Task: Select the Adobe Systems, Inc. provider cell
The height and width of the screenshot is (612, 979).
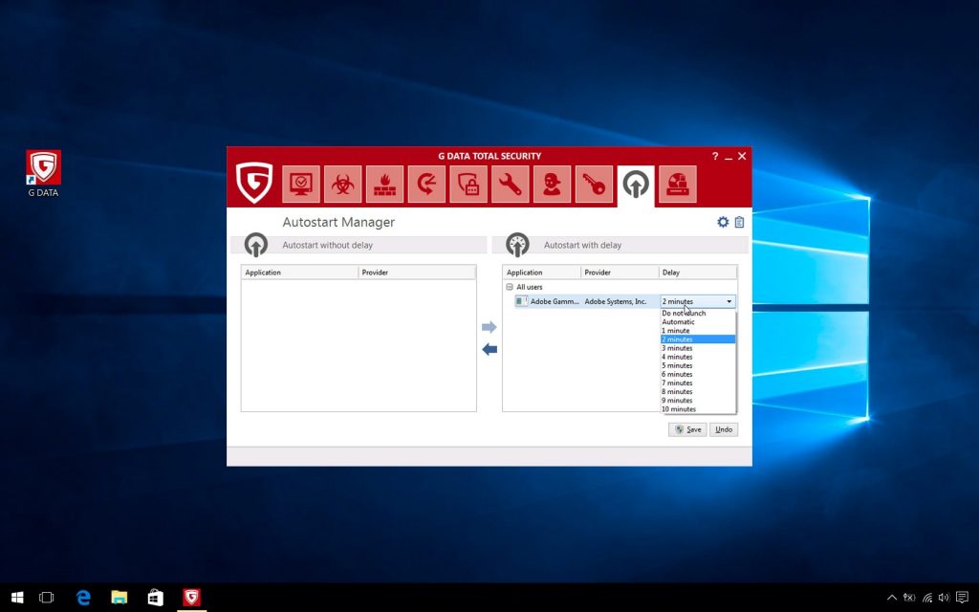Action: [x=616, y=301]
